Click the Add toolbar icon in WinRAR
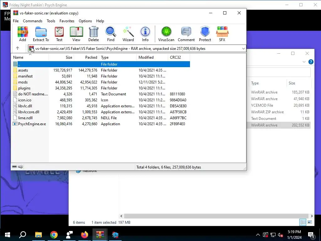Viewport: 321px width, 241px height. 23,34
